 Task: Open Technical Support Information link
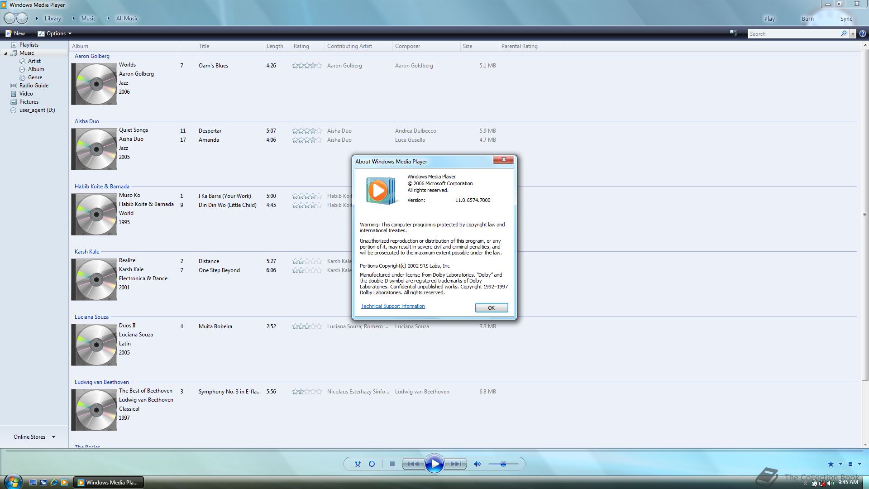pos(392,306)
